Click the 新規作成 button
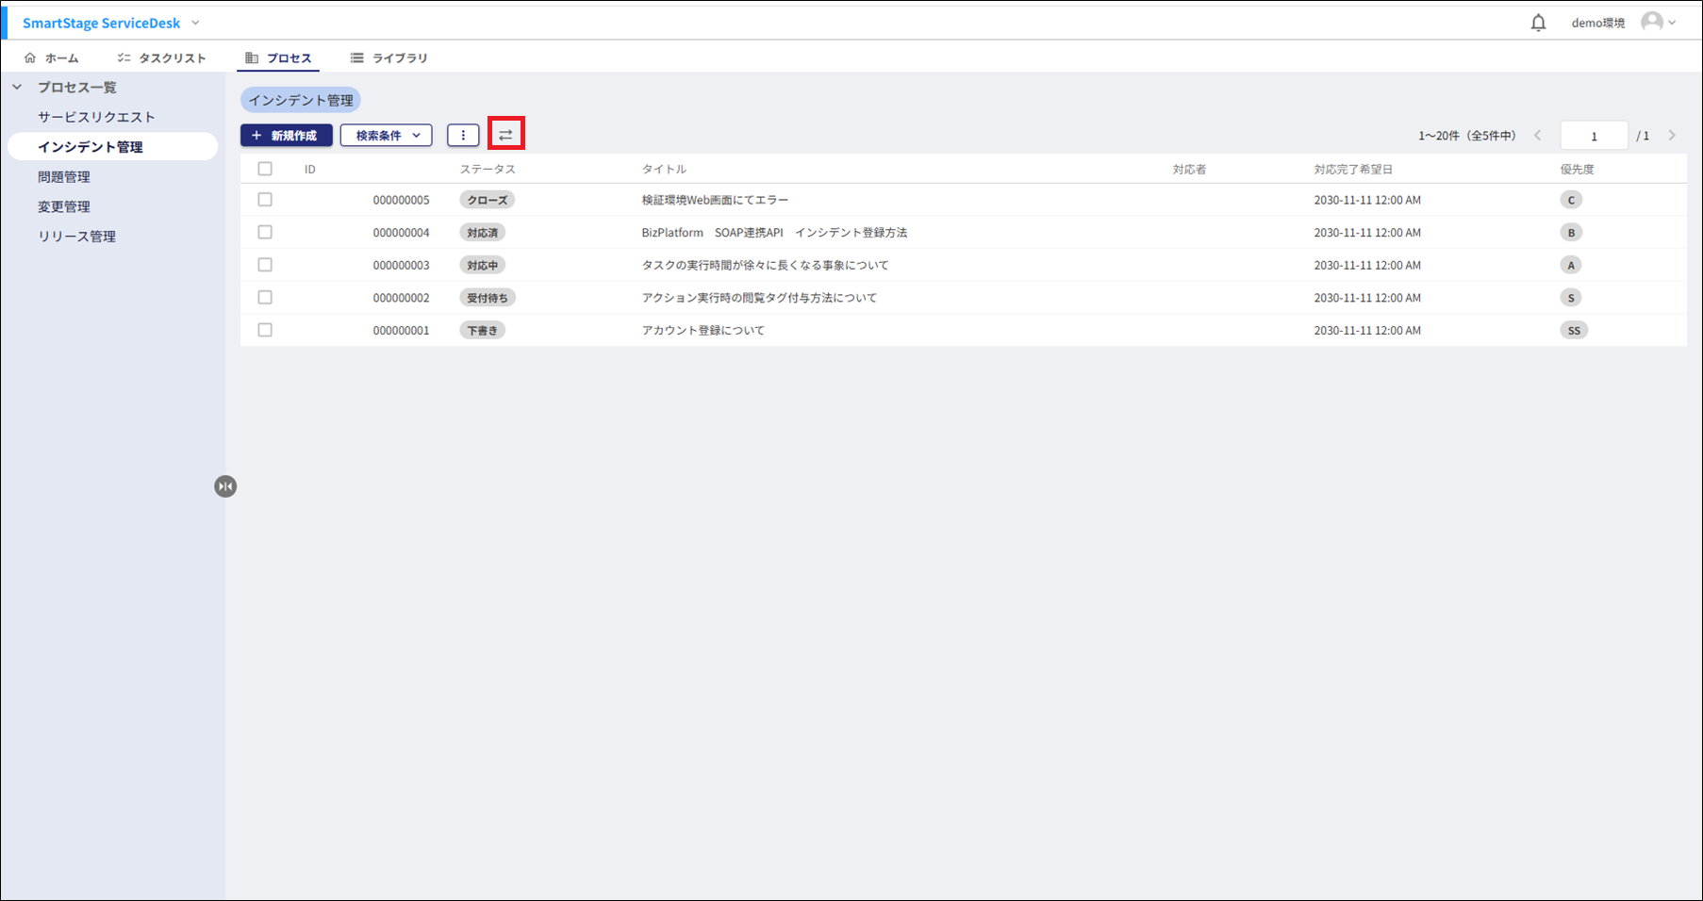This screenshot has height=901, width=1703. [x=287, y=136]
